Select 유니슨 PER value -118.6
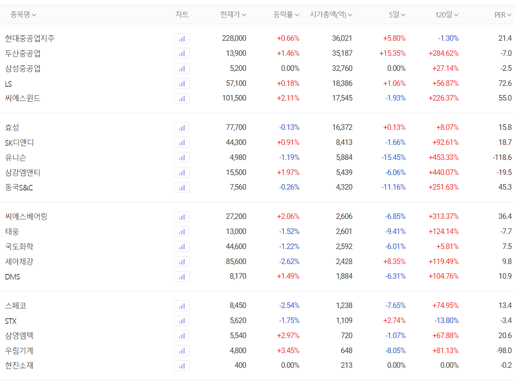This screenshot has width=515, height=384. [x=502, y=158]
